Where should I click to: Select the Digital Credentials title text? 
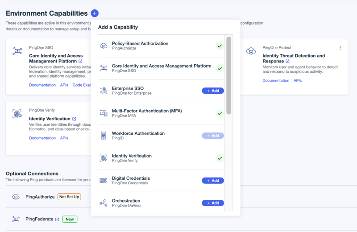tap(131, 178)
